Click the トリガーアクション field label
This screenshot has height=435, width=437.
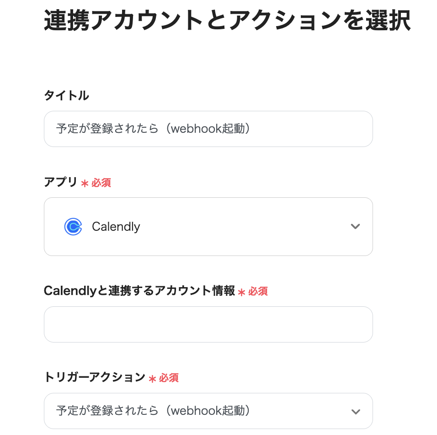click(x=94, y=377)
